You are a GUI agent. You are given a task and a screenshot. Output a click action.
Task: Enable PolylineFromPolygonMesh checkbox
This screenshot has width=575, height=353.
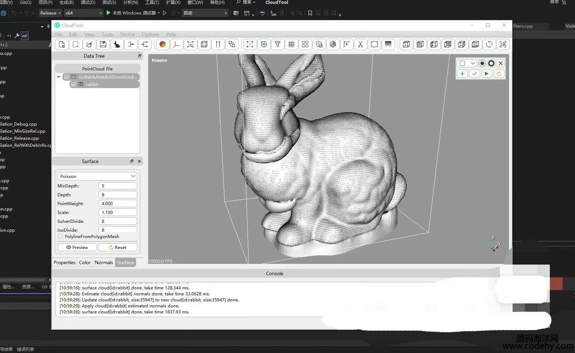click(x=60, y=236)
